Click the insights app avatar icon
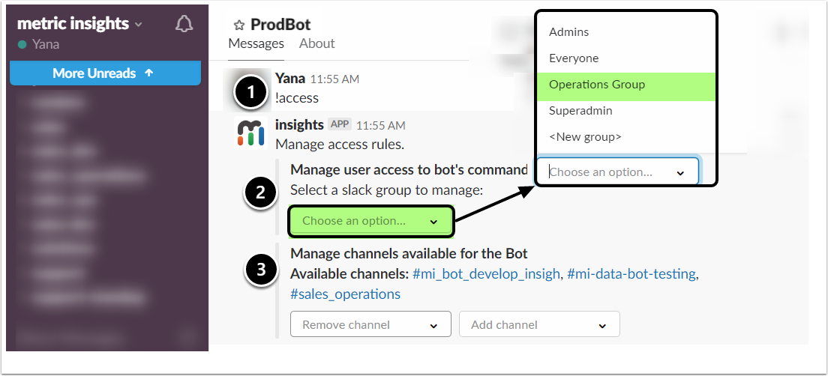The image size is (828, 376). (250, 133)
